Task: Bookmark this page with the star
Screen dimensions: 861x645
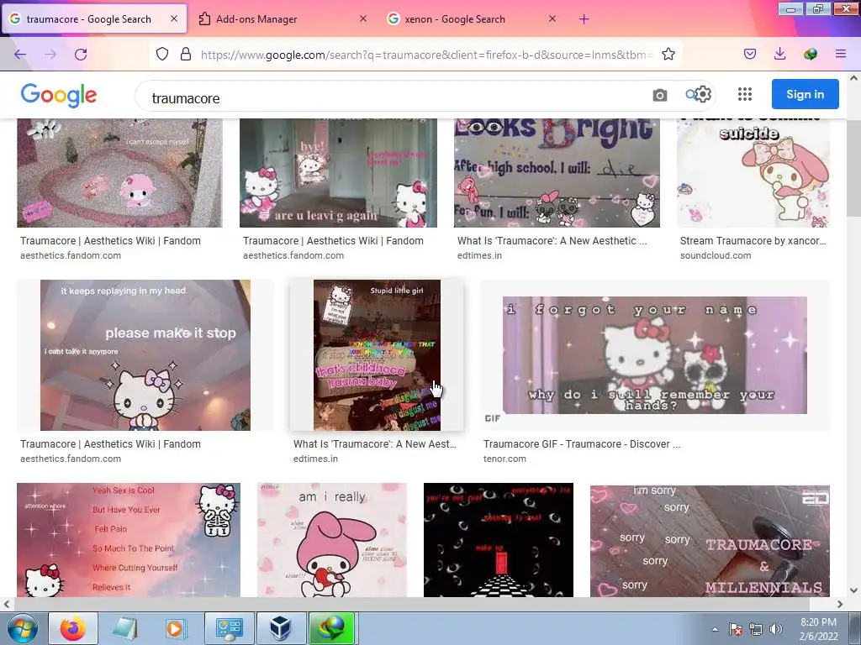Action: point(668,54)
